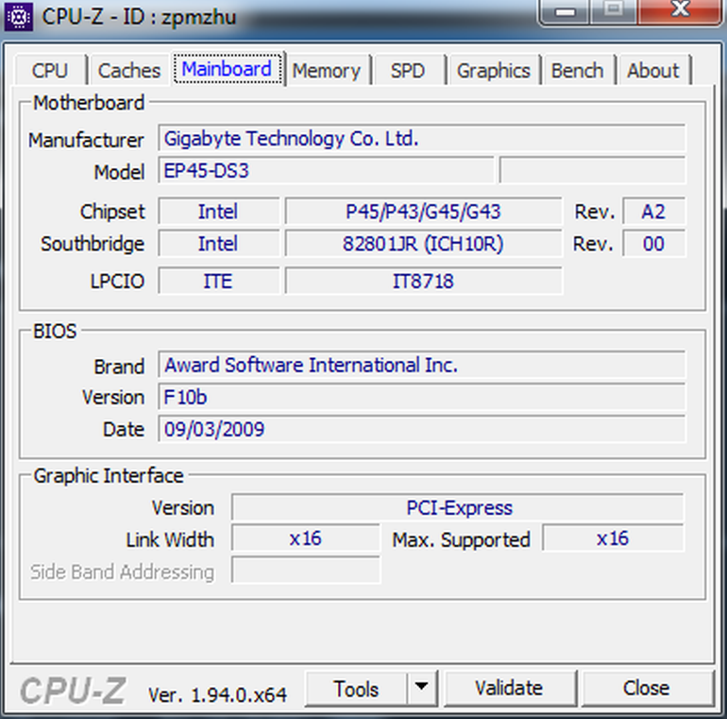The height and width of the screenshot is (719, 727).
Task: Click the Validate button
Action: tap(509, 688)
